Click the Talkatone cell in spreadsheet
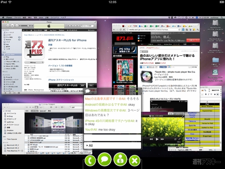This screenshot has width=225, height=169. click(x=192, y=121)
